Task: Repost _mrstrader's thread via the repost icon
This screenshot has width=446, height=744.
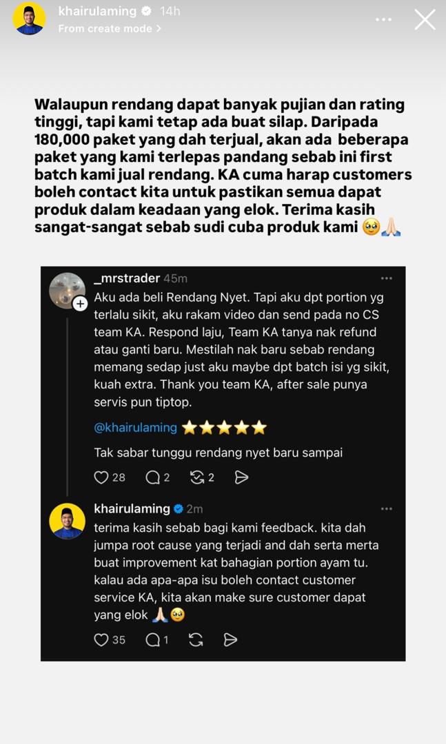Action: pos(196,477)
